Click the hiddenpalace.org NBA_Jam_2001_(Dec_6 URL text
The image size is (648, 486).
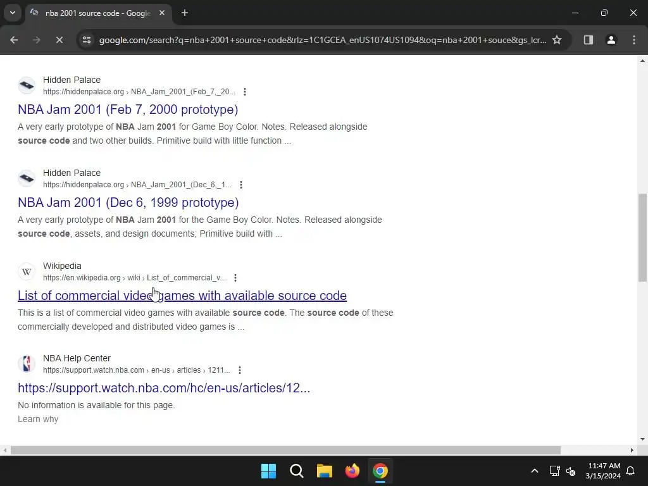(x=137, y=185)
